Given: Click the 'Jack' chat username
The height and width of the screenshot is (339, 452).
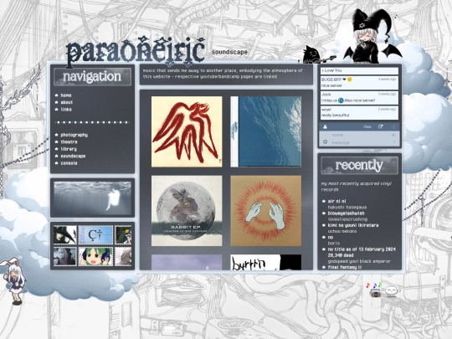Looking at the screenshot, I should click(x=326, y=95).
